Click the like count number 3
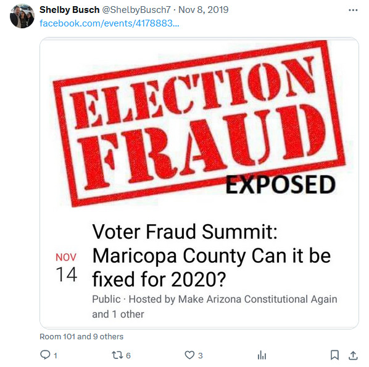This screenshot has height=367, width=369. click(x=201, y=356)
